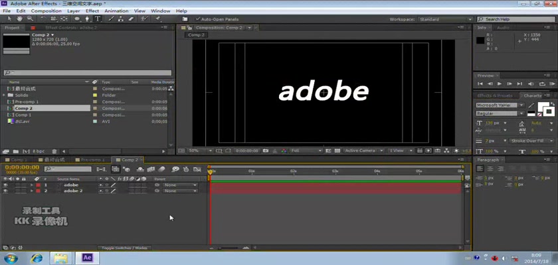Select center align text in Paragraph

490,169
